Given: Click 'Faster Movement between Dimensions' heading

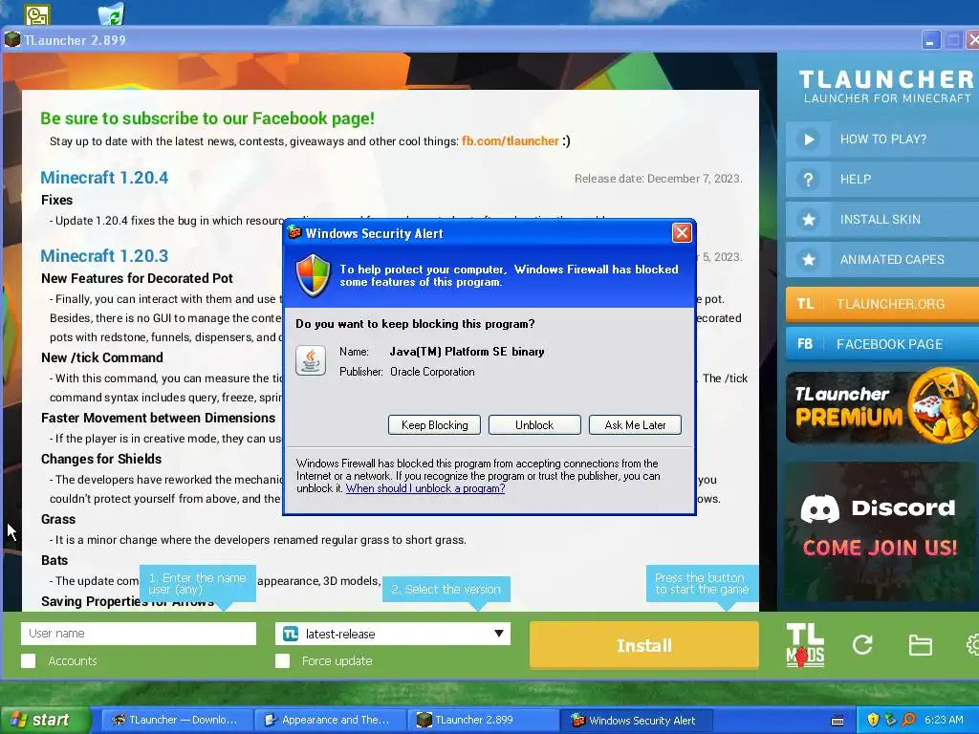Looking at the screenshot, I should click(158, 418).
